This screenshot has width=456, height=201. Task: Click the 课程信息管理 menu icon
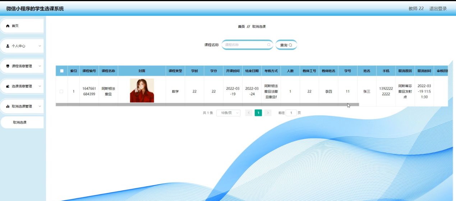pyautogui.click(x=8, y=66)
